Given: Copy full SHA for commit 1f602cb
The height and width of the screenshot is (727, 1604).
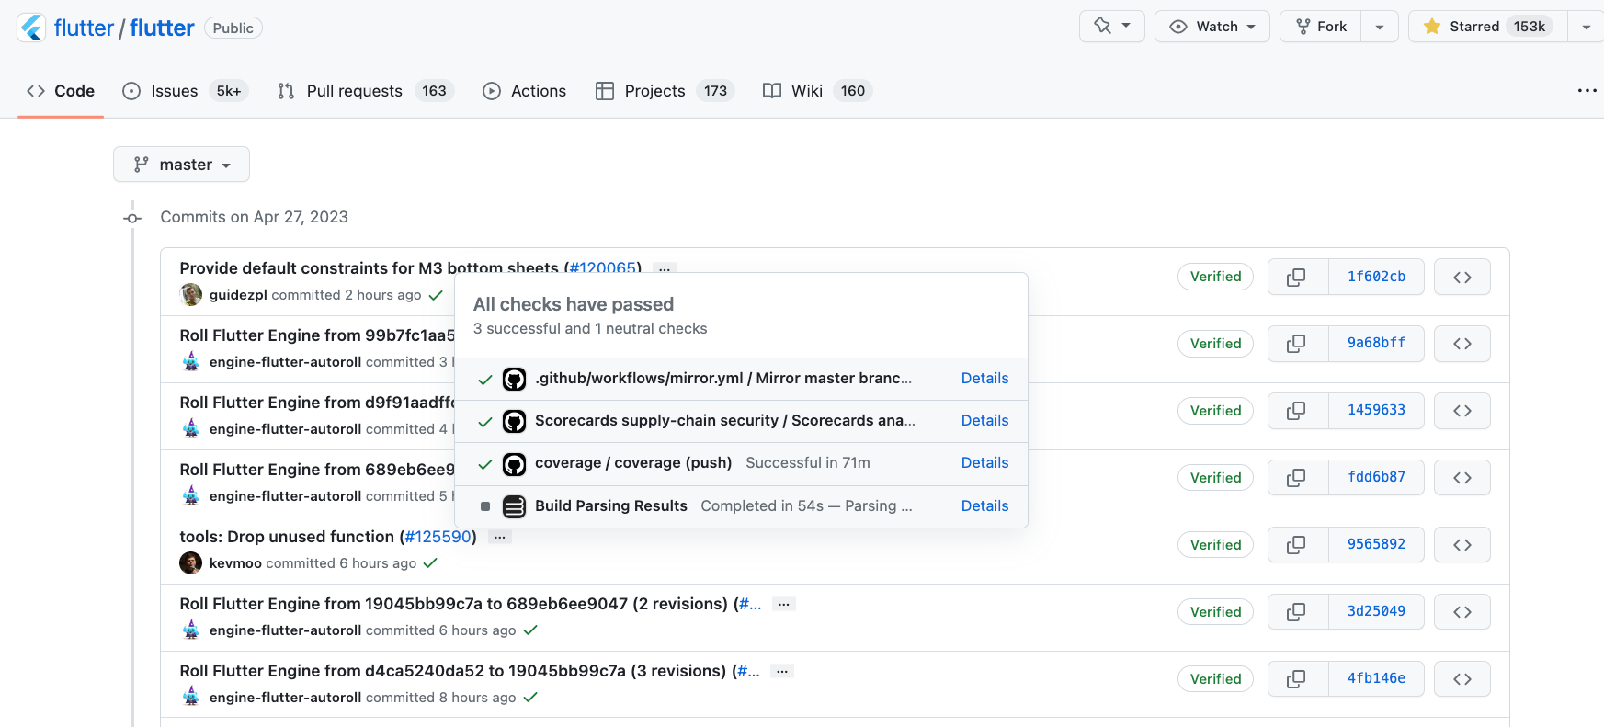Looking at the screenshot, I should [1297, 277].
